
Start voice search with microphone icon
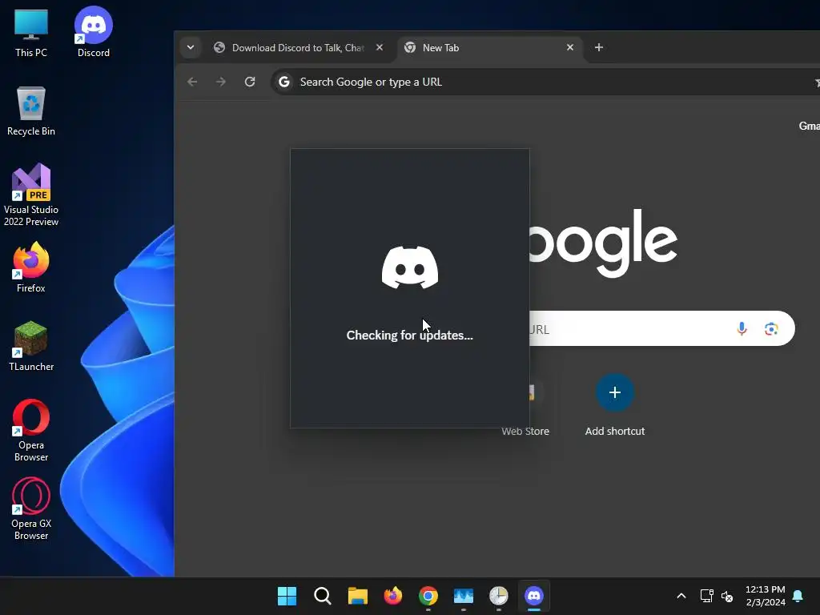[x=742, y=328]
